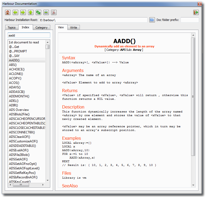Select 'ADSCONNECT60()' in the index list
This screenshot has height=199, width=207.
click(27, 132)
